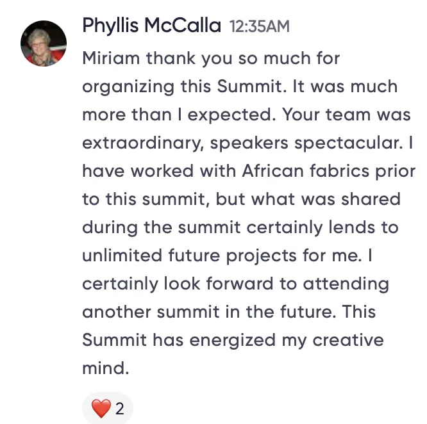This screenshot has height=424, width=427.
Task: Click the reaction count number 2
Action: (119, 409)
